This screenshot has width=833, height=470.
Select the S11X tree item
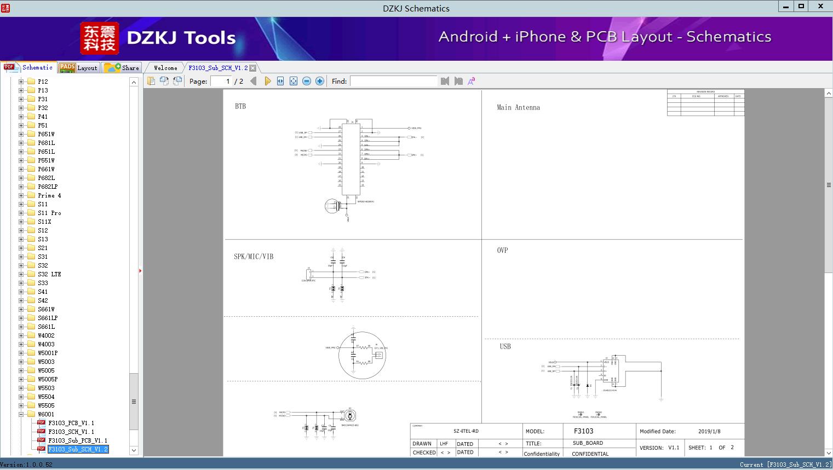(44, 222)
